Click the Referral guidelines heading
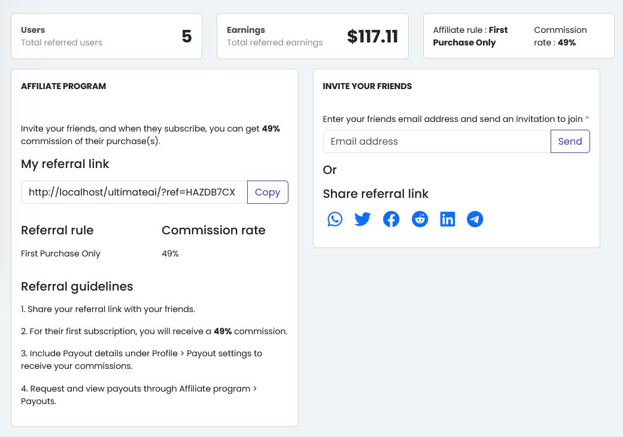The image size is (623, 437). coord(77,286)
